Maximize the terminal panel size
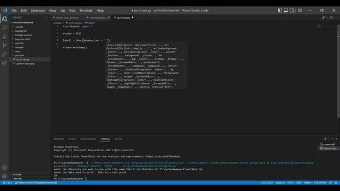Image resolution: width=340 pixels, height=191 pixels. [333, 139]
